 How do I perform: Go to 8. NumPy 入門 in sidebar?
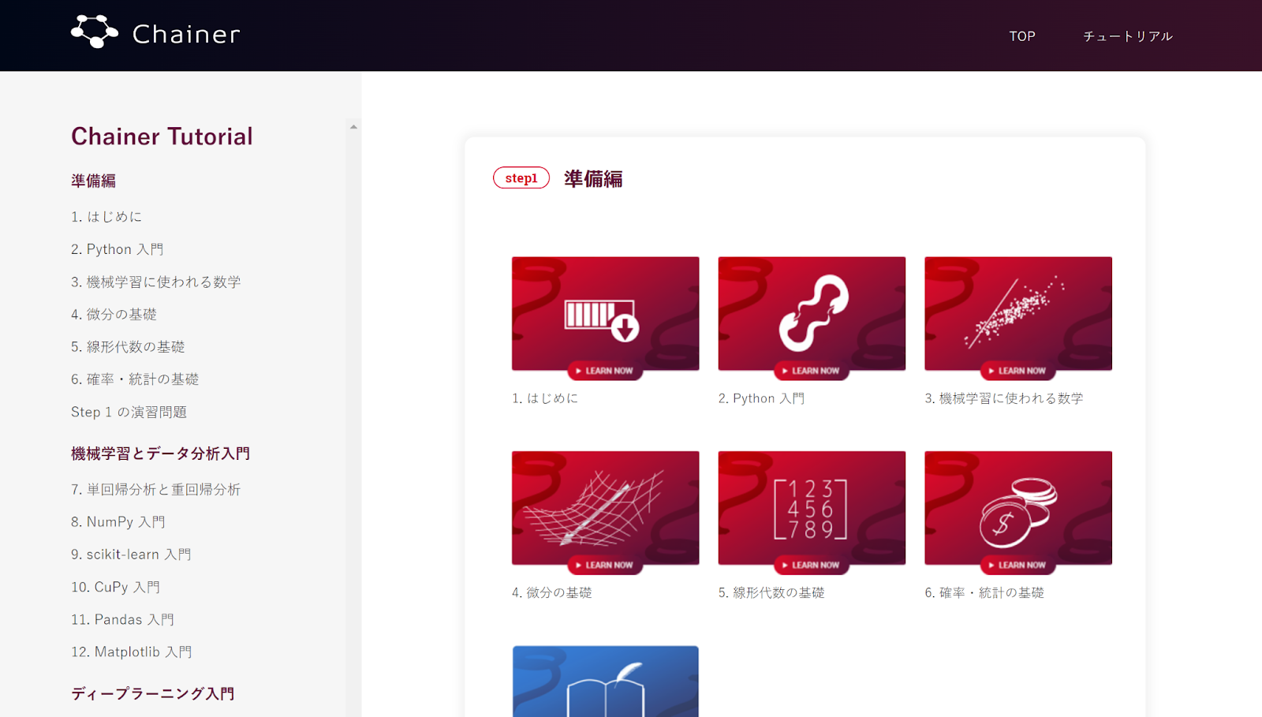[118, 522]
